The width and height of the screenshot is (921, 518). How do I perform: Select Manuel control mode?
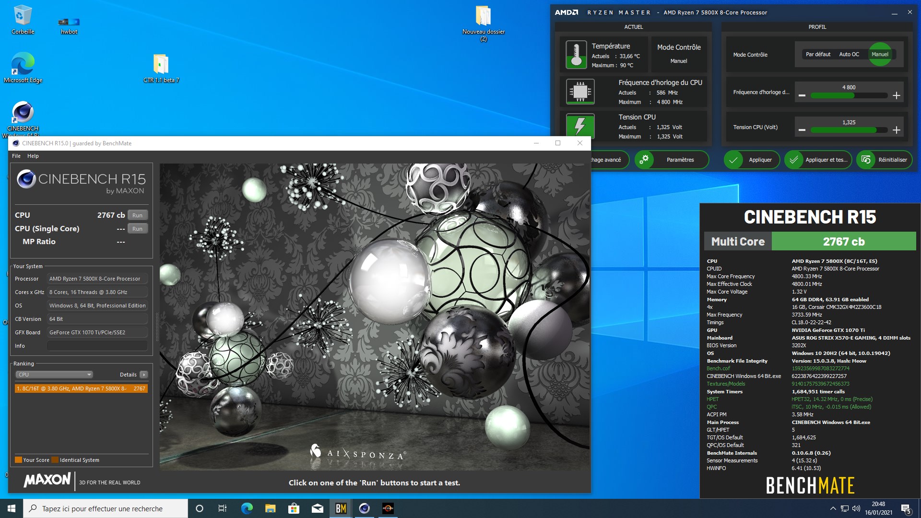(x=880, y=54)
